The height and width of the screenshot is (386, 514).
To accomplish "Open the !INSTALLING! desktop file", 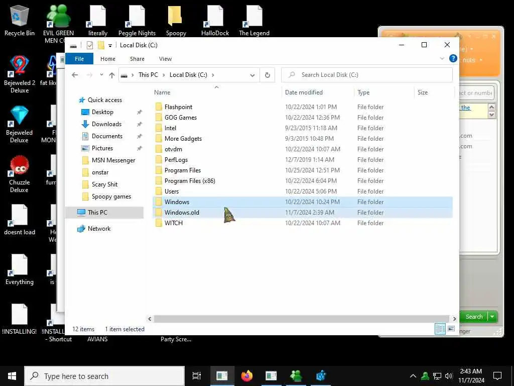I will (x=20, y=319).
